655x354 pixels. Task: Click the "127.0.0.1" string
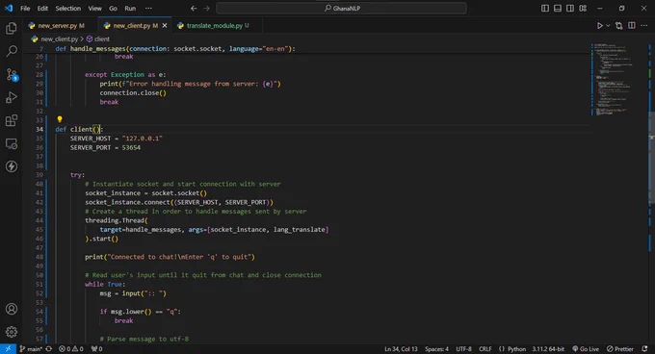pyautogui.click(x=142, y=139)
